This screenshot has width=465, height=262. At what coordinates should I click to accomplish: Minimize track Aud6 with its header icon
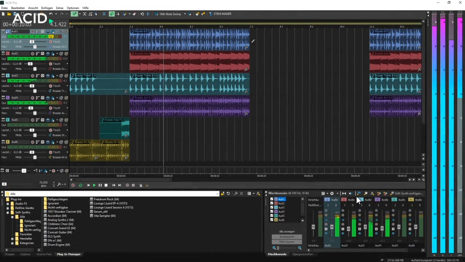point(3,142)
